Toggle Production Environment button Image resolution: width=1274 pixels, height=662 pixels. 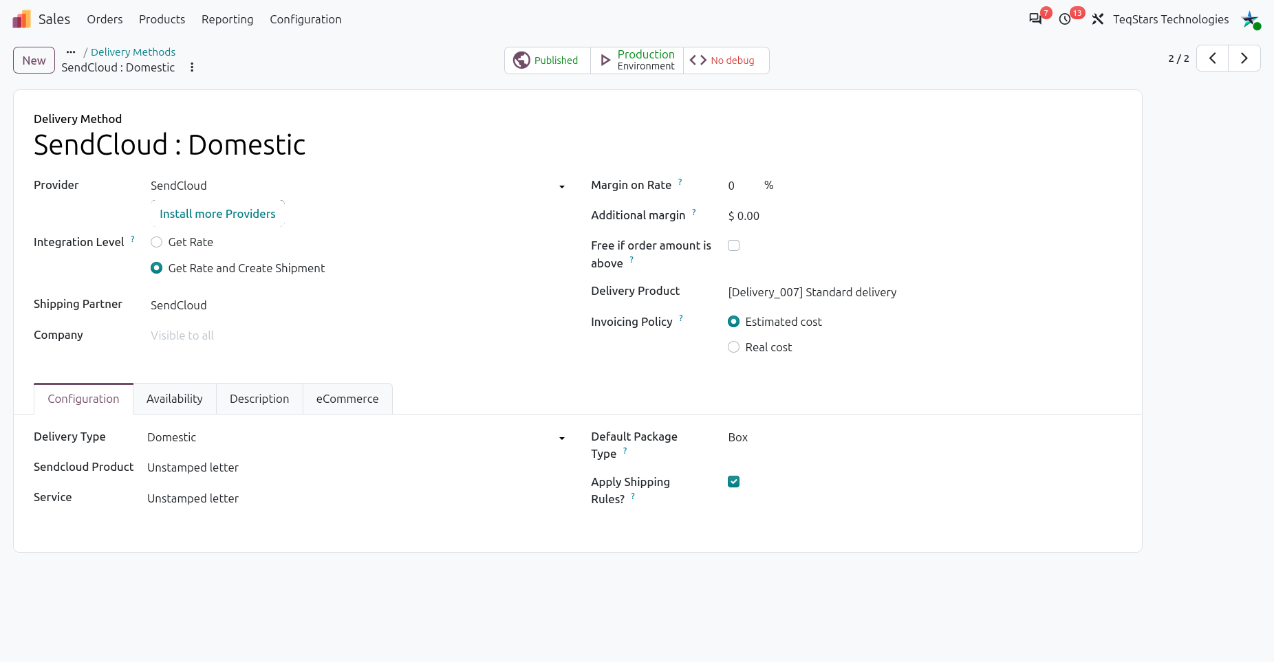point(637,60)
